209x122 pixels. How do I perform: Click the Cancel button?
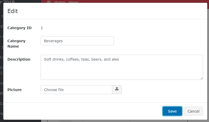193,111
